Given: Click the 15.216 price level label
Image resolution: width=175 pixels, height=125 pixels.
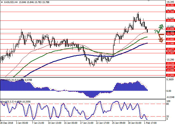Looking at the screenshot, I should pos(170,63).
